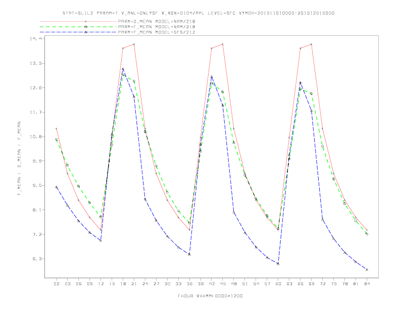Click the blue triangle data point at hour 60
This screenshot has height=309, width=400.
pos(278,264)
